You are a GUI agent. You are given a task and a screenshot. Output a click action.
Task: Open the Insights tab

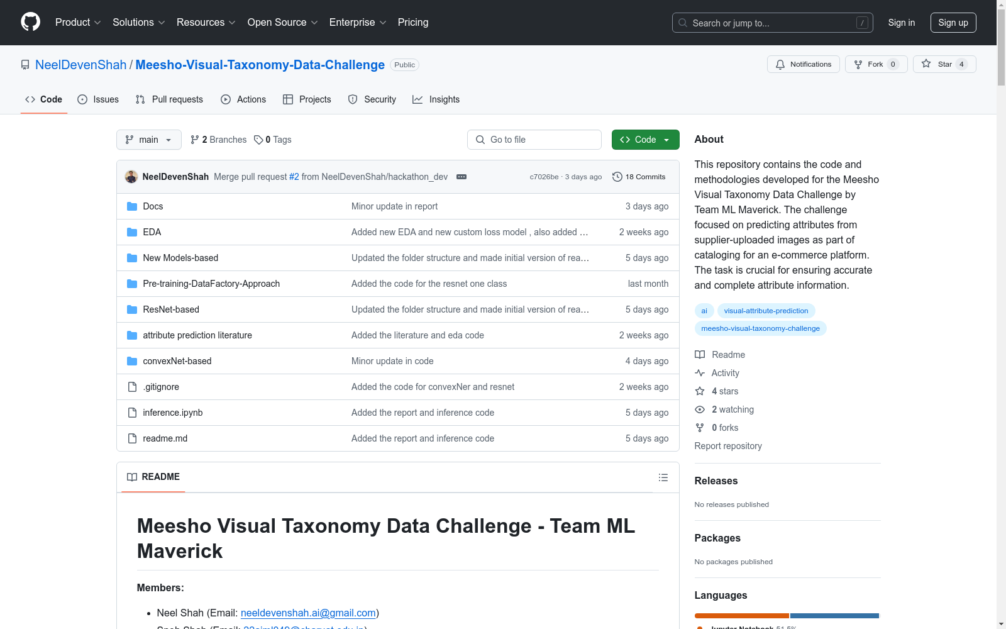[436, 99]
